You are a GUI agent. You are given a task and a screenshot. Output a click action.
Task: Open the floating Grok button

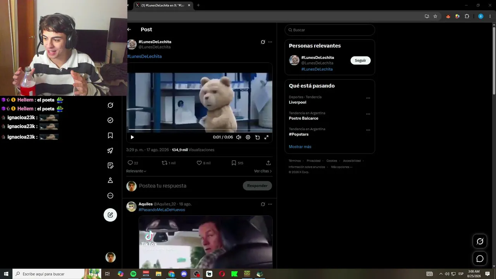pos(480,241)
